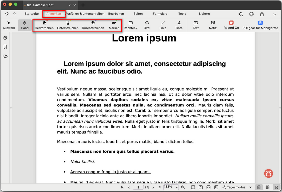Screen dimensions: 282x192
Task: Click the page number input field
Action: pyautogui.click(x=138, y=187)
